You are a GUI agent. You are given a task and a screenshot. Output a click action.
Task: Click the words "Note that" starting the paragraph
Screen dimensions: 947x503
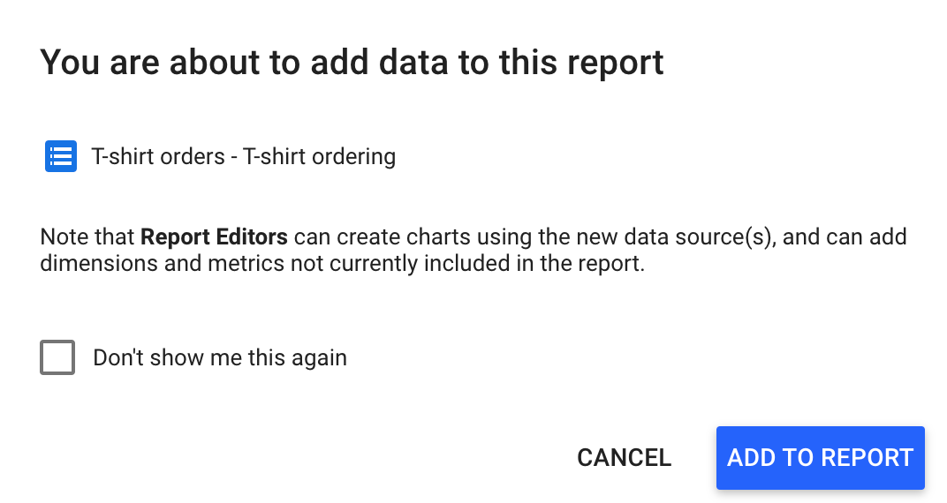pos(87,237)
